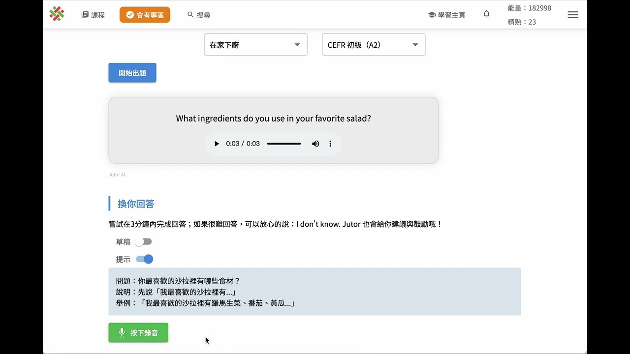The width and height of the screenshot is (630, 354).
Task: Click the 精熟 mastery counter
Action: tap(522, 22)
